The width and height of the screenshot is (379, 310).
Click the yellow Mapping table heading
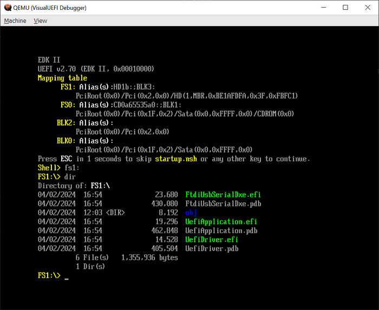click(62, 78)
